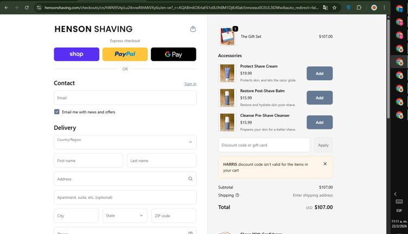
Task: Add Cleanse Pre-Shave Cleanser to order
Action: (320, 122)
